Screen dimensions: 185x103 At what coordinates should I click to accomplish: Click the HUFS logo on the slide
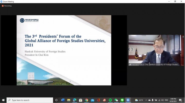pos(29,20)
